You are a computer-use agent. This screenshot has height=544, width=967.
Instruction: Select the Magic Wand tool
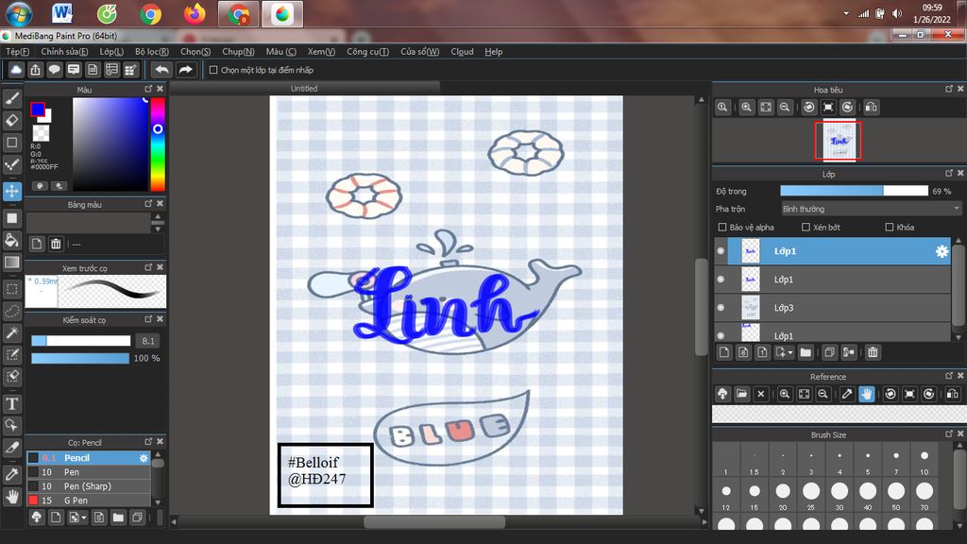coord(11,333)
